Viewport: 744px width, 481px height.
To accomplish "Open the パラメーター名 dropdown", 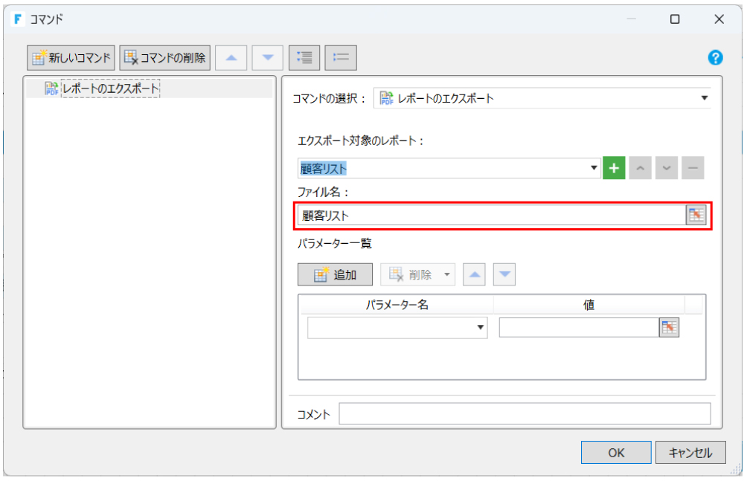I will 481,328.
